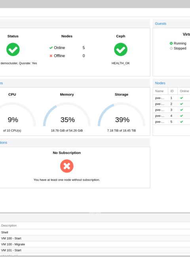This screenshot has height=257, width=190.
Task: Click the online checkmark for node ID 5
Action: pyautogui.click(x=181, y=122)
